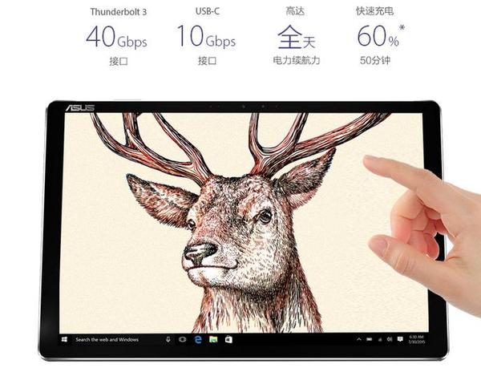Check battery status icon in tray
The height and width of the screenshot is (368, 481).
370,339
